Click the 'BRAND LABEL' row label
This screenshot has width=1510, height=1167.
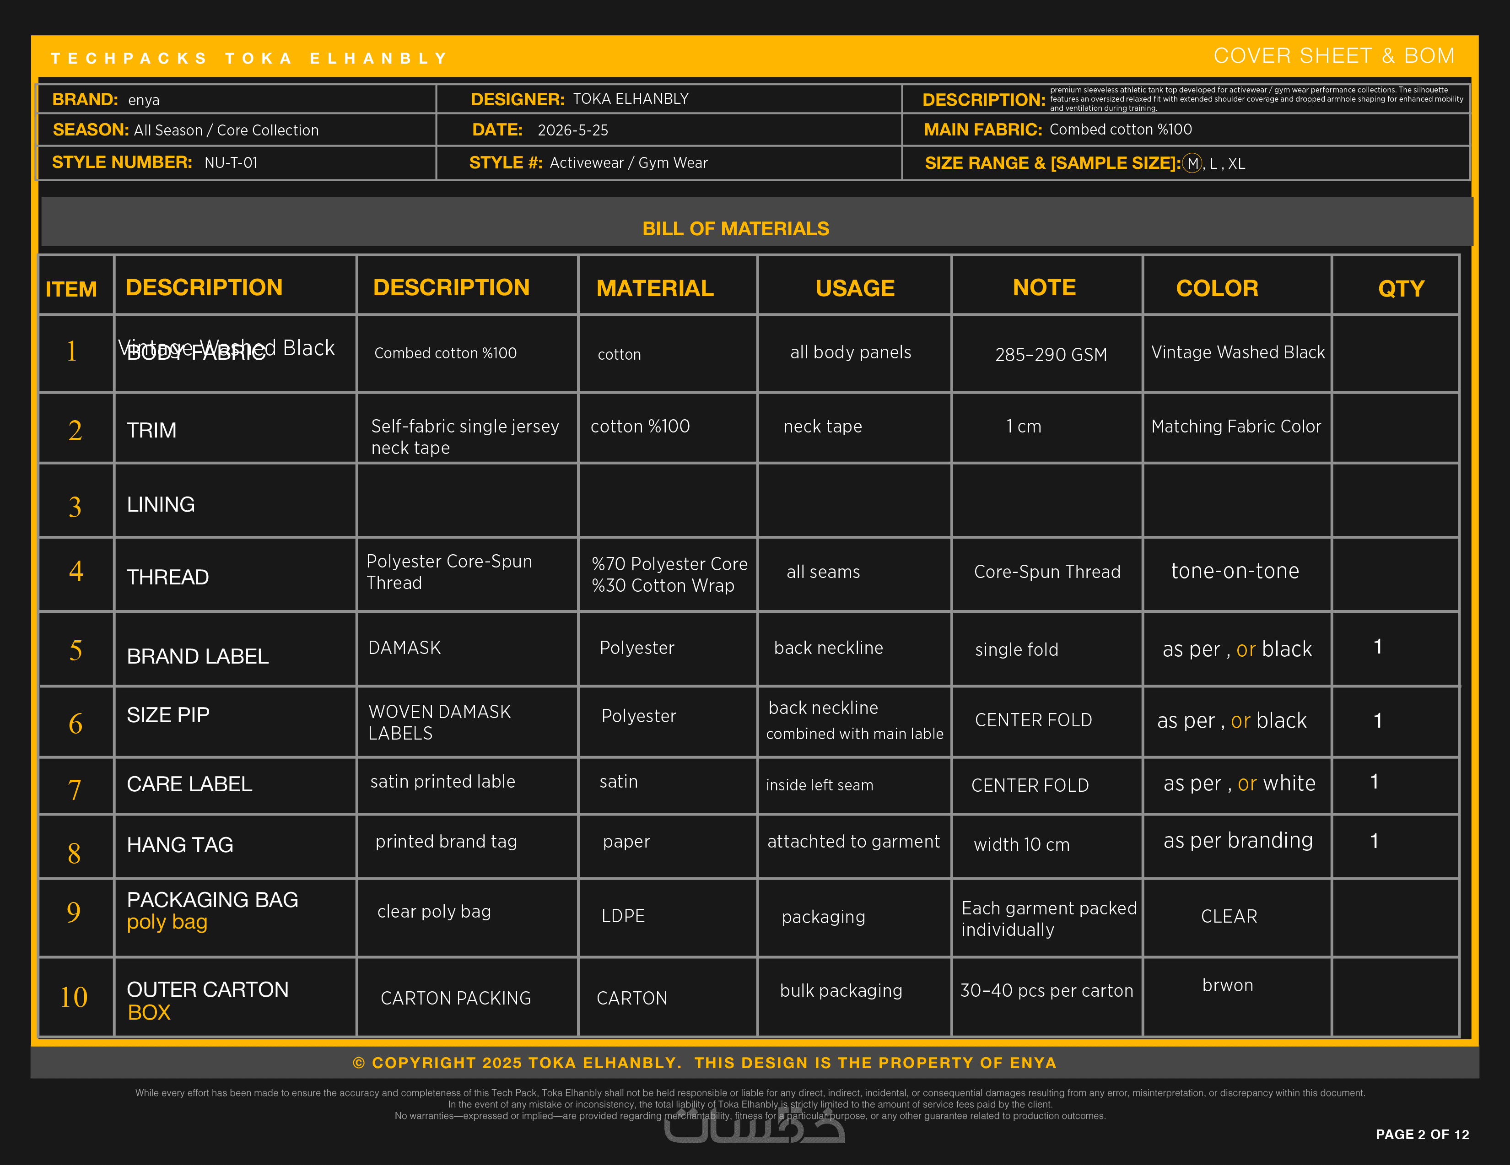point(198,656)
